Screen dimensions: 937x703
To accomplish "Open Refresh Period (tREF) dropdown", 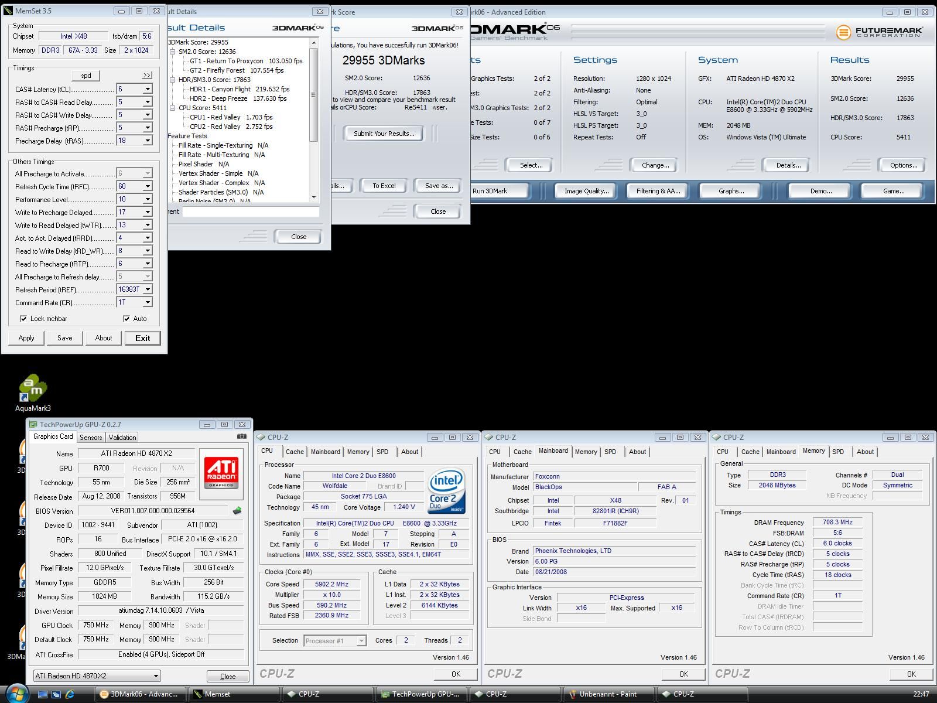I will (x=148, y=289).
